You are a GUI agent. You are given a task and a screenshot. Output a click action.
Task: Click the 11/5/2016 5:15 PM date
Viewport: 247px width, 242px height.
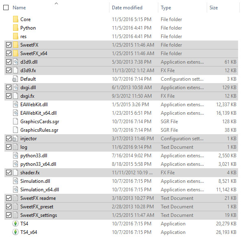(131, 19)
